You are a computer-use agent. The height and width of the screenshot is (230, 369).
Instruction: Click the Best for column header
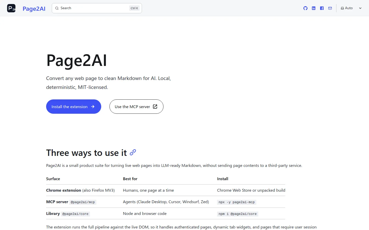tap(130, 179)
